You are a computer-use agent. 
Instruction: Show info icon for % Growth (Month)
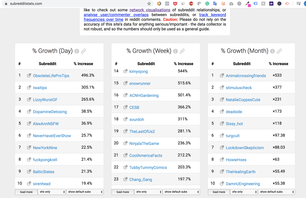point(272,51)
